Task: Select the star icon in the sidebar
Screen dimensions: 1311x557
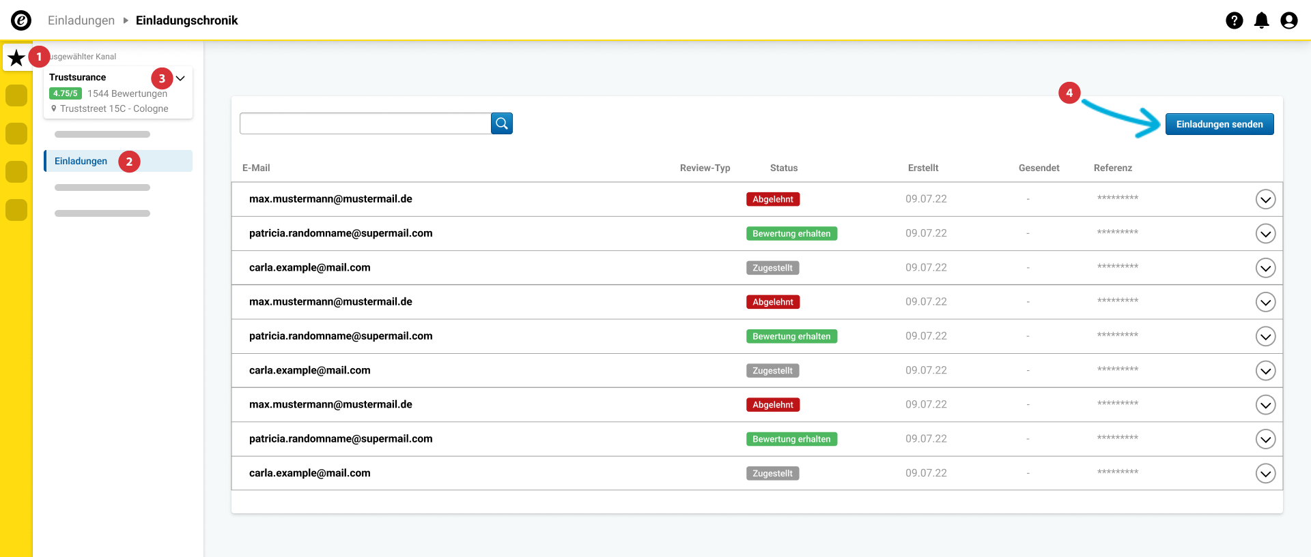Action: point(16,58)
